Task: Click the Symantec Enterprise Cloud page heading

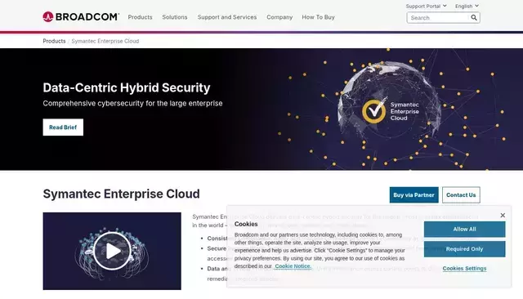Action: [x=122, y=194]
